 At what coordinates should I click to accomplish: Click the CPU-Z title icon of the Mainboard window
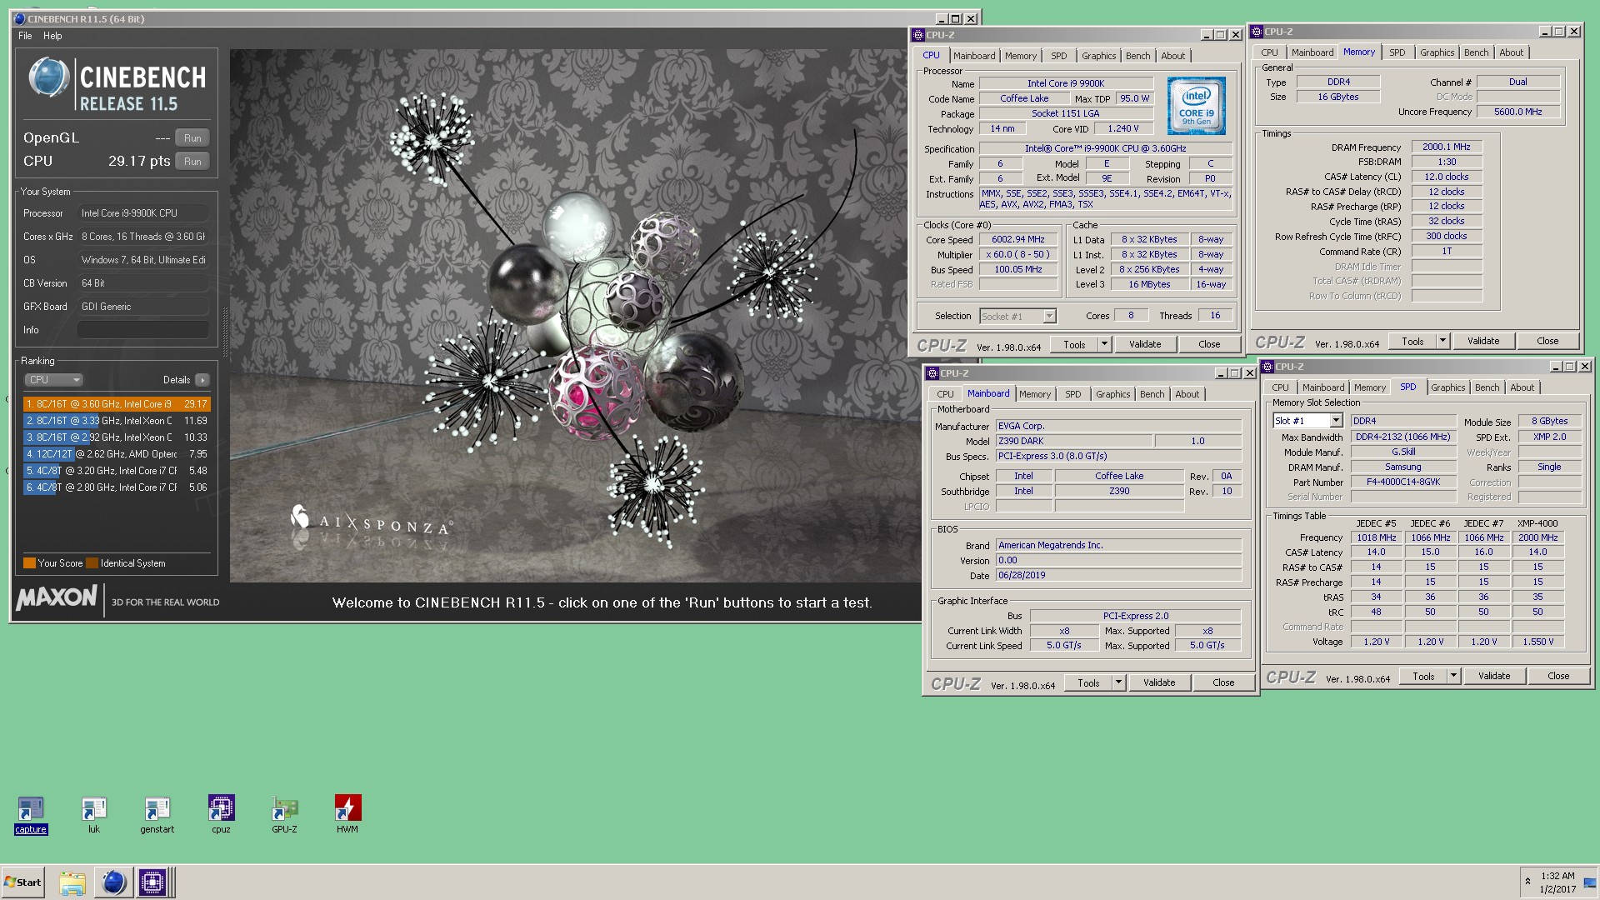(933, 373)
